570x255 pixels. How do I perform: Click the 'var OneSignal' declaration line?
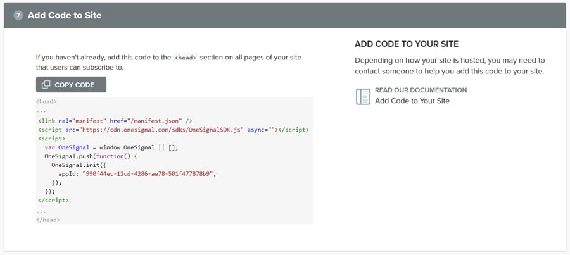point(111,147)
